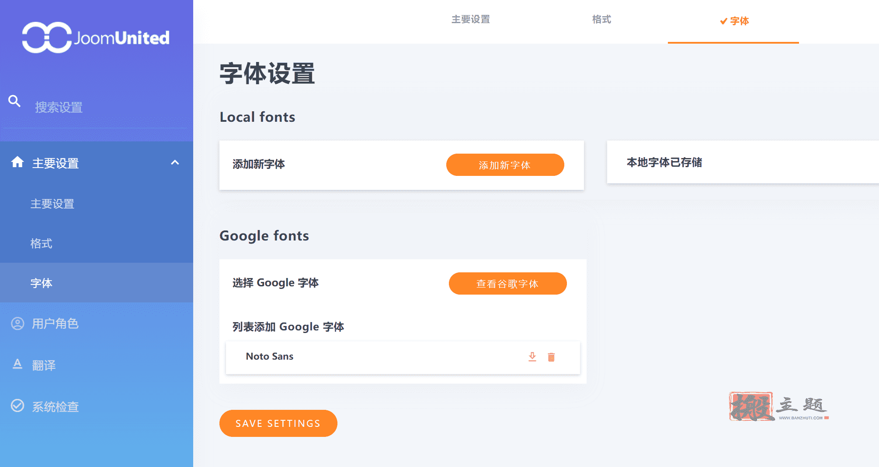Viewport: 879px width, 467px height.
Task: Switch to the 主要设置 top tab
Action: coord(471,19)
